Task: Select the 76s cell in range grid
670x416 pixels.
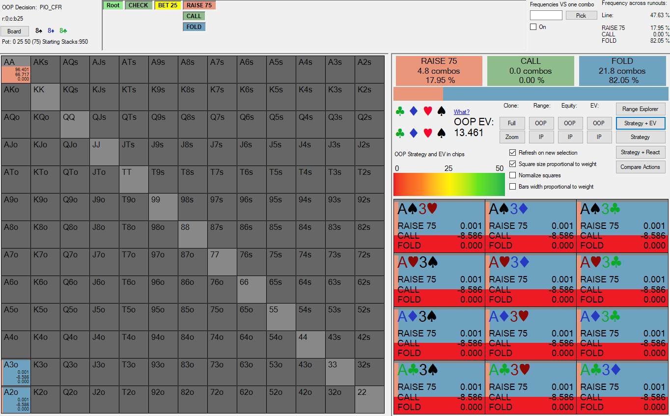Action: click(251, 262)
